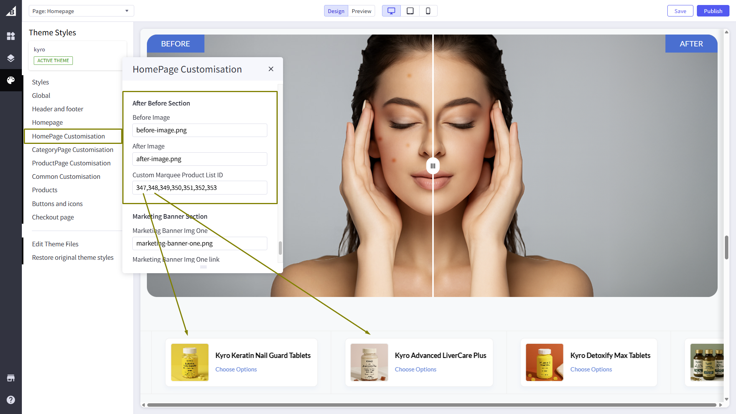Click the BigCommerce logo icon

click(x=11, y=11)
